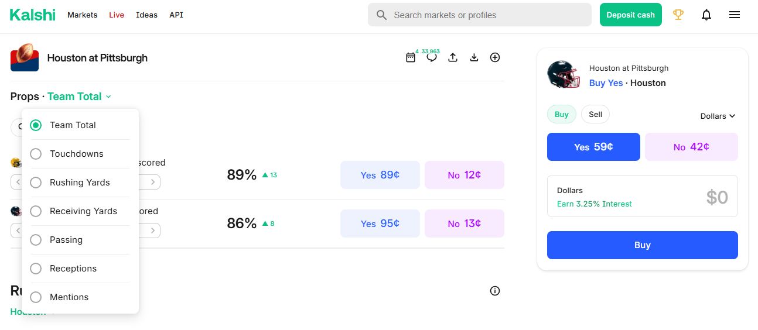This screenshot has height=330, width=758.
Task: Open the hamburger main menu
Action: 735,15
